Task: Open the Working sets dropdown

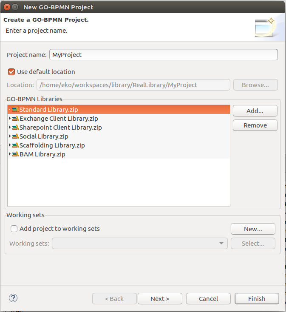Action: point(140,244)
